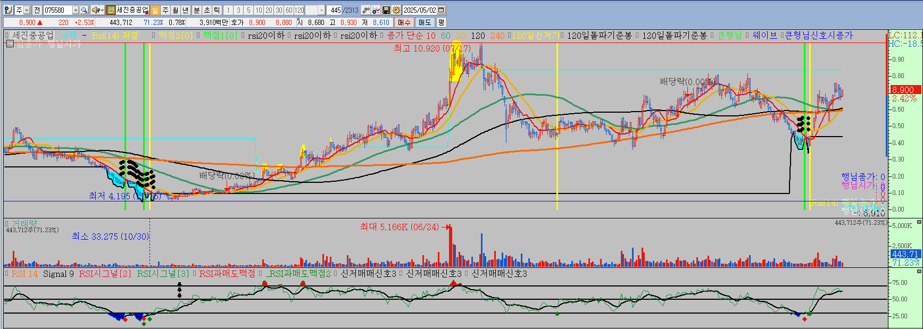Viewport: 923px width, 329px height.
Task: Click the 세진중공업 stock name box
Action: [x=132, y=10]
